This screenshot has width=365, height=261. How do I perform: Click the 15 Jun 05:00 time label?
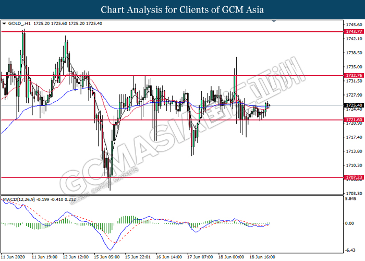[x=107, y=257]
